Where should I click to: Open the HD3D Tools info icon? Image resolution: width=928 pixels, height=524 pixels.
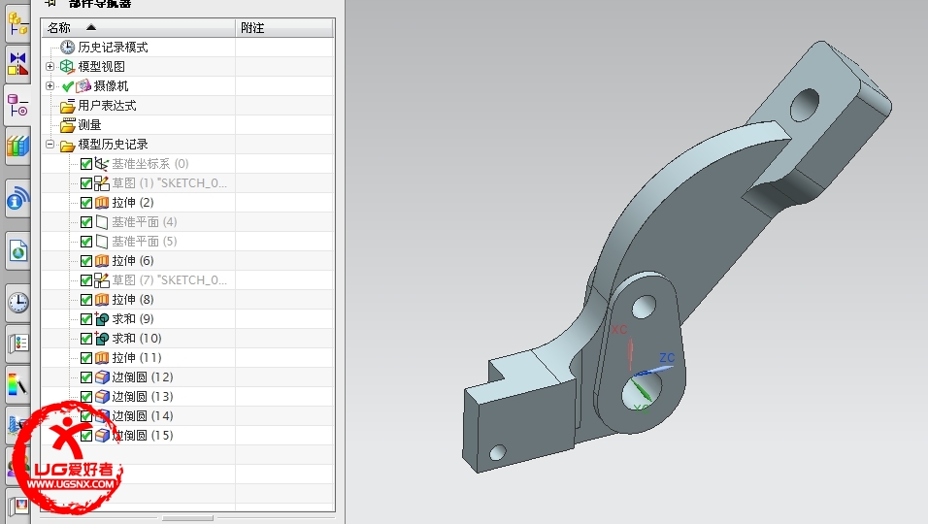17,198
